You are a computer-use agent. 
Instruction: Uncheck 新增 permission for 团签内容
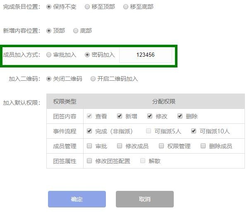(x=120, y=116)
